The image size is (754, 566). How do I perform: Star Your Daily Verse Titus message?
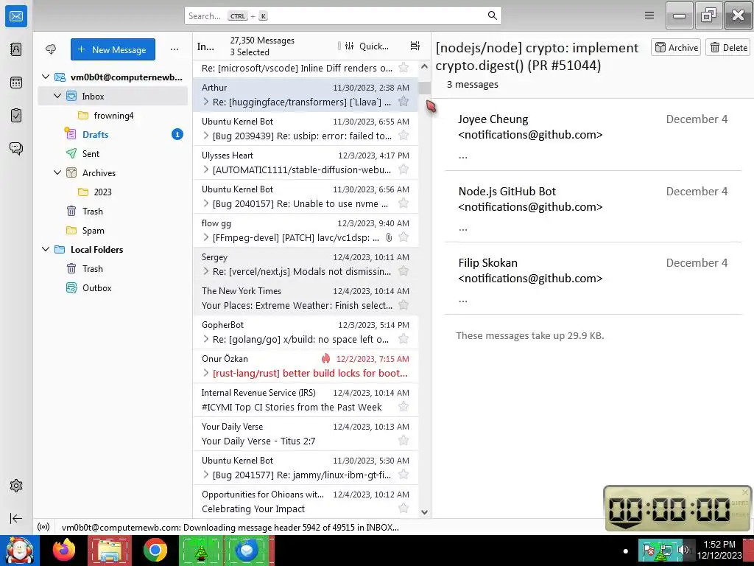tap(404, 441)
